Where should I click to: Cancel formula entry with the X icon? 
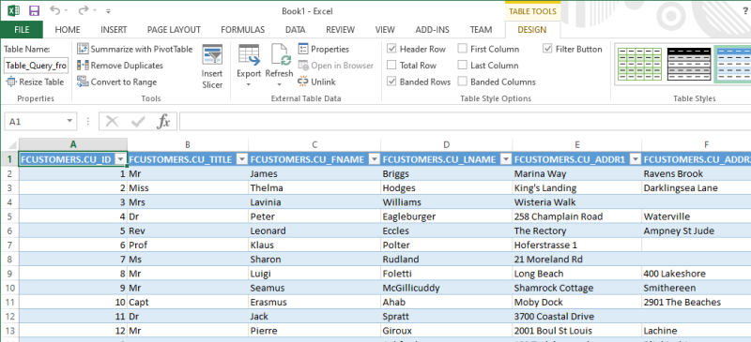tap(112, 122)
